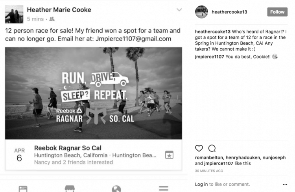Open jmpierce1107 in the likes list
This screenshot has width=295, height=192.
(x=219, y=163)
